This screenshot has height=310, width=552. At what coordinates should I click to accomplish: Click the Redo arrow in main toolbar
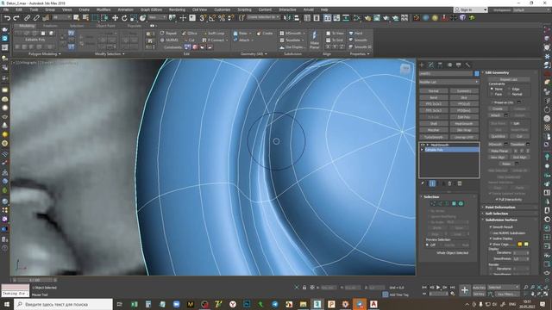click(16, 17)
